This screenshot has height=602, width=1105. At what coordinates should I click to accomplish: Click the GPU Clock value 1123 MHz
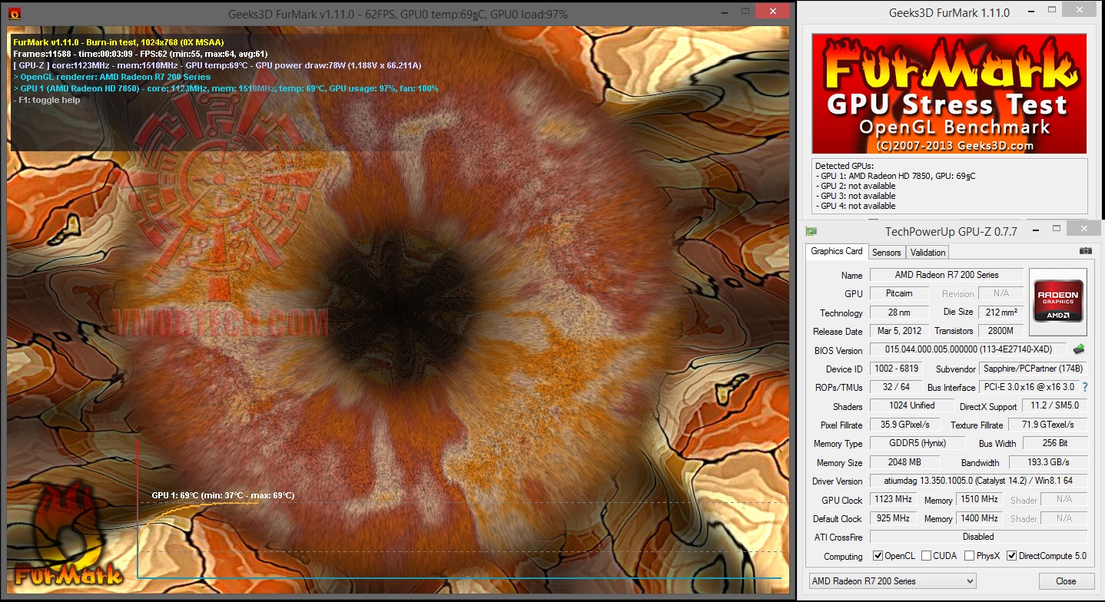894,499
